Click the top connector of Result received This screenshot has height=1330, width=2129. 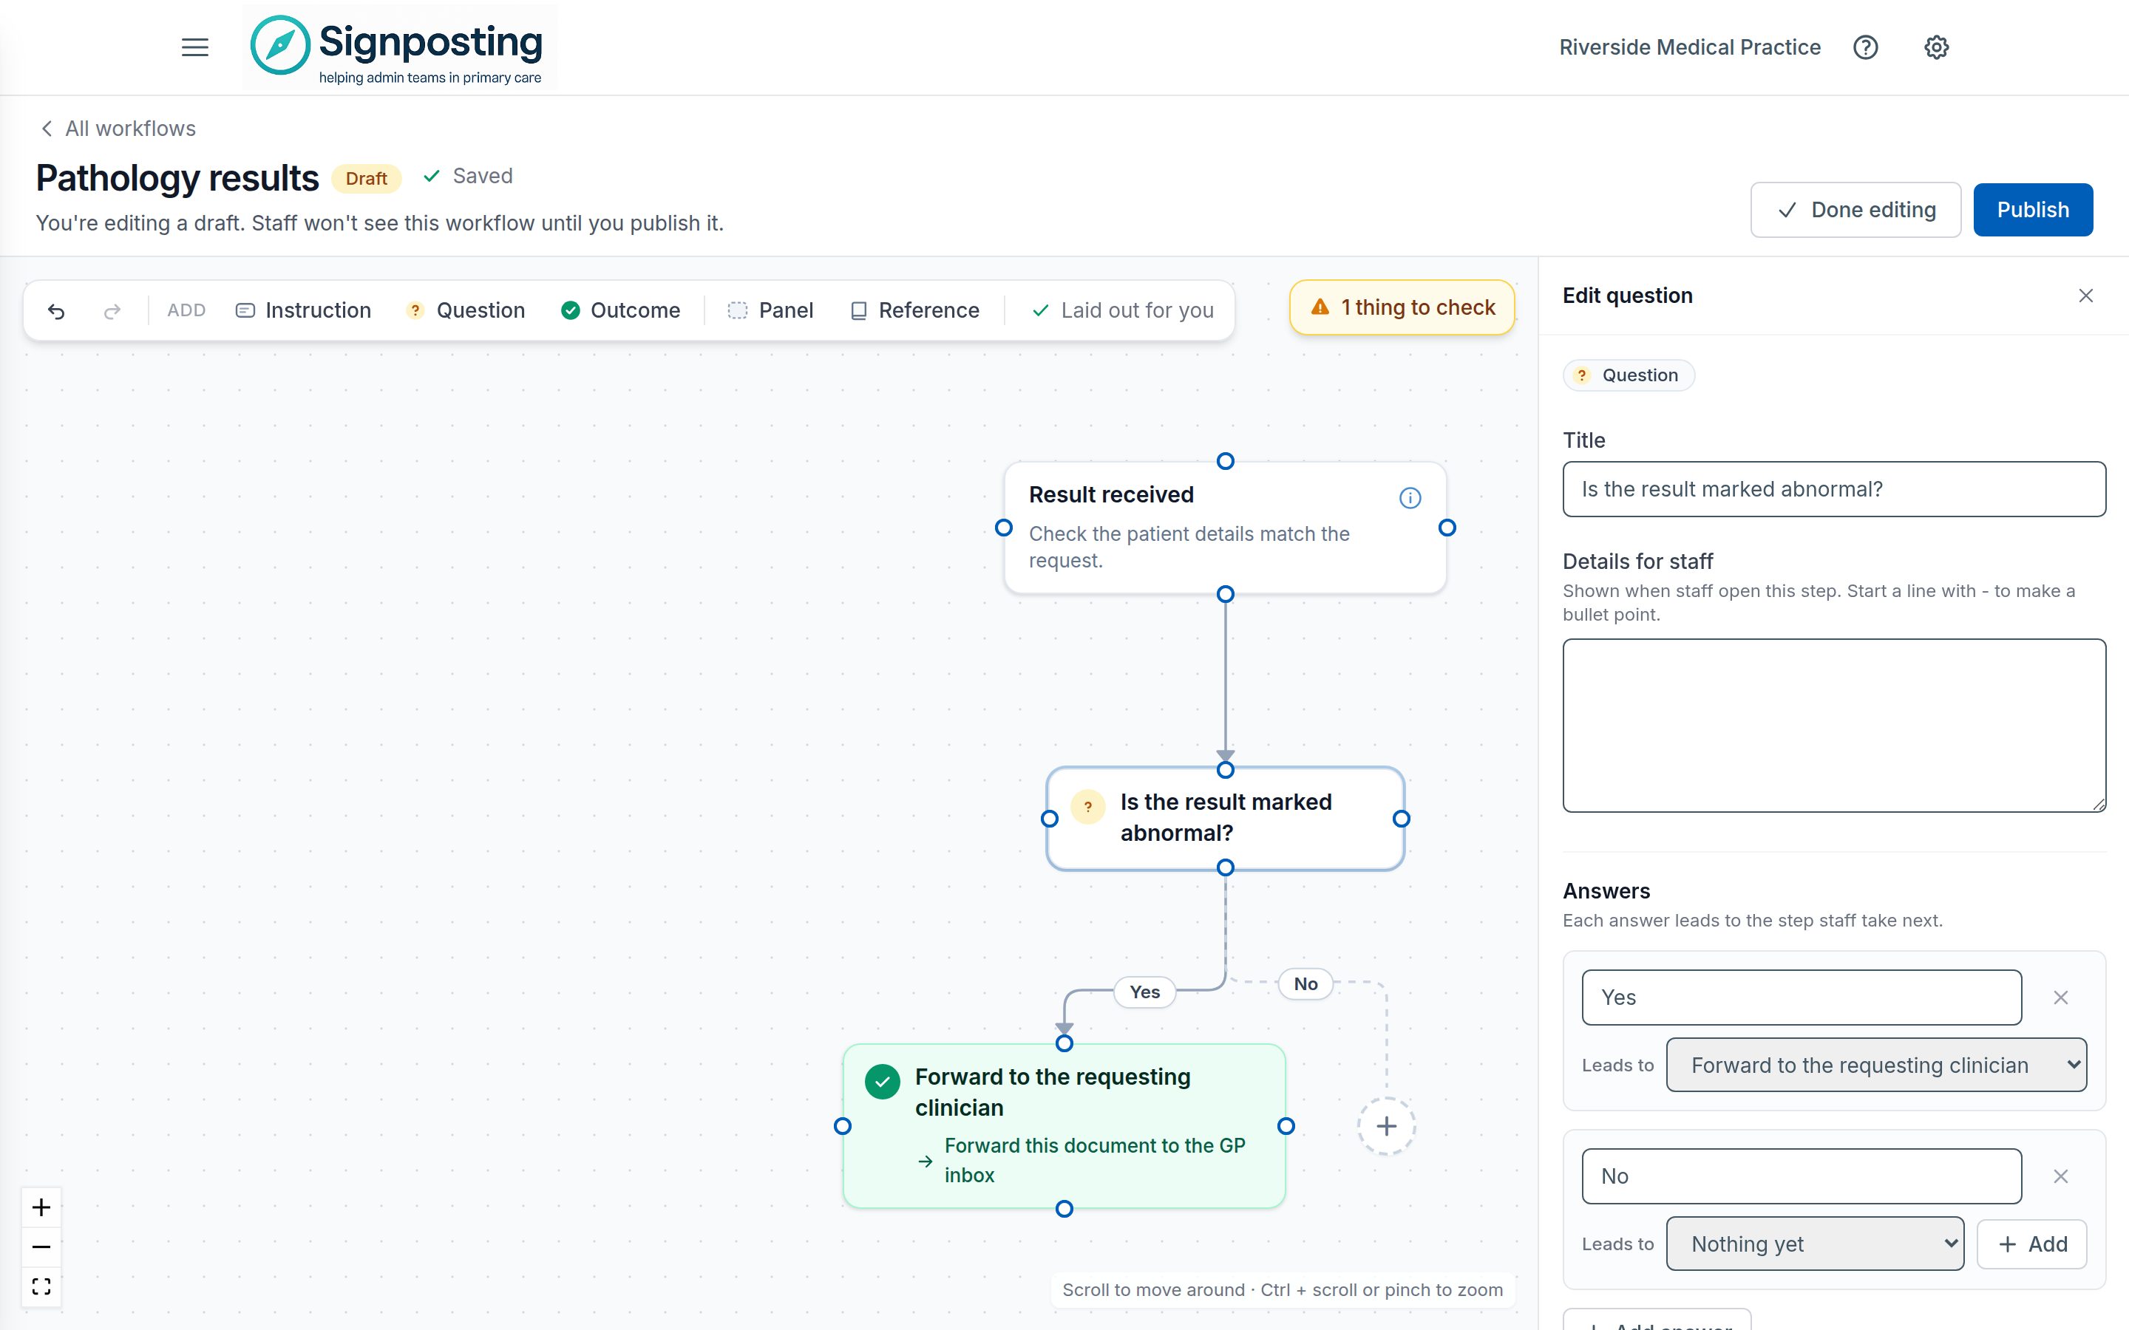tap(1225, 461)
